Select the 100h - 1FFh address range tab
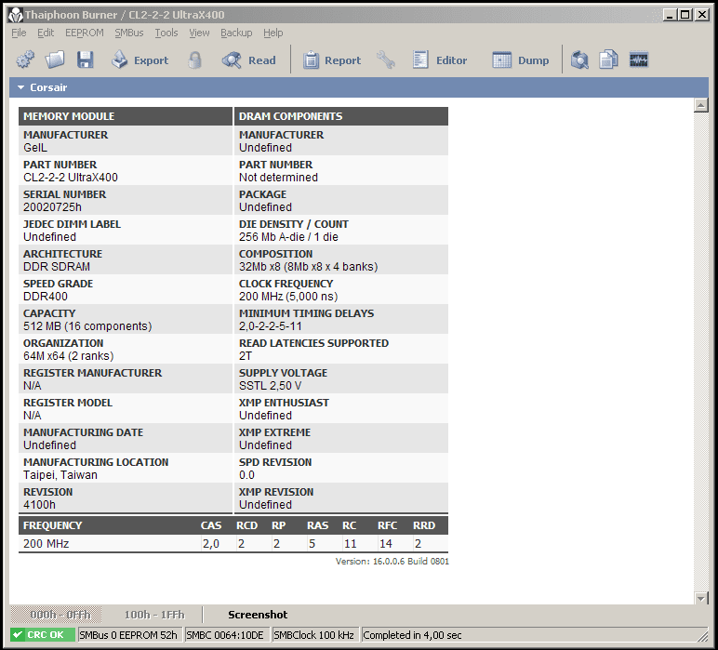Screen dimensions: 718x650 click(154, 615)
